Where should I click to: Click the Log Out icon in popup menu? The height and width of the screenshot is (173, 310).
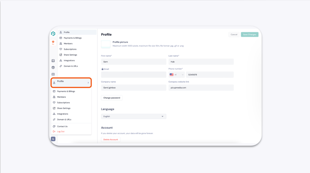tap(54, 131)
